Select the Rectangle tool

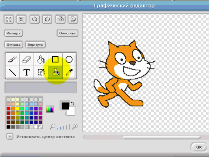coord(55,59)
